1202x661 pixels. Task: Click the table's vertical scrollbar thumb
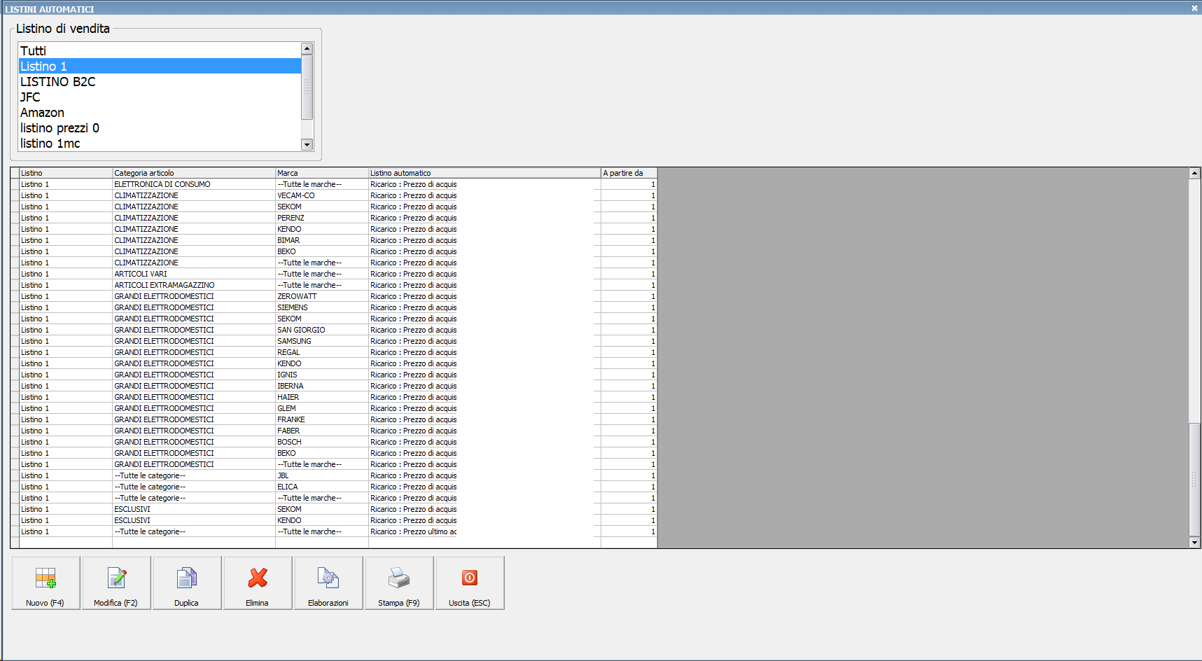coord(1195,480)
